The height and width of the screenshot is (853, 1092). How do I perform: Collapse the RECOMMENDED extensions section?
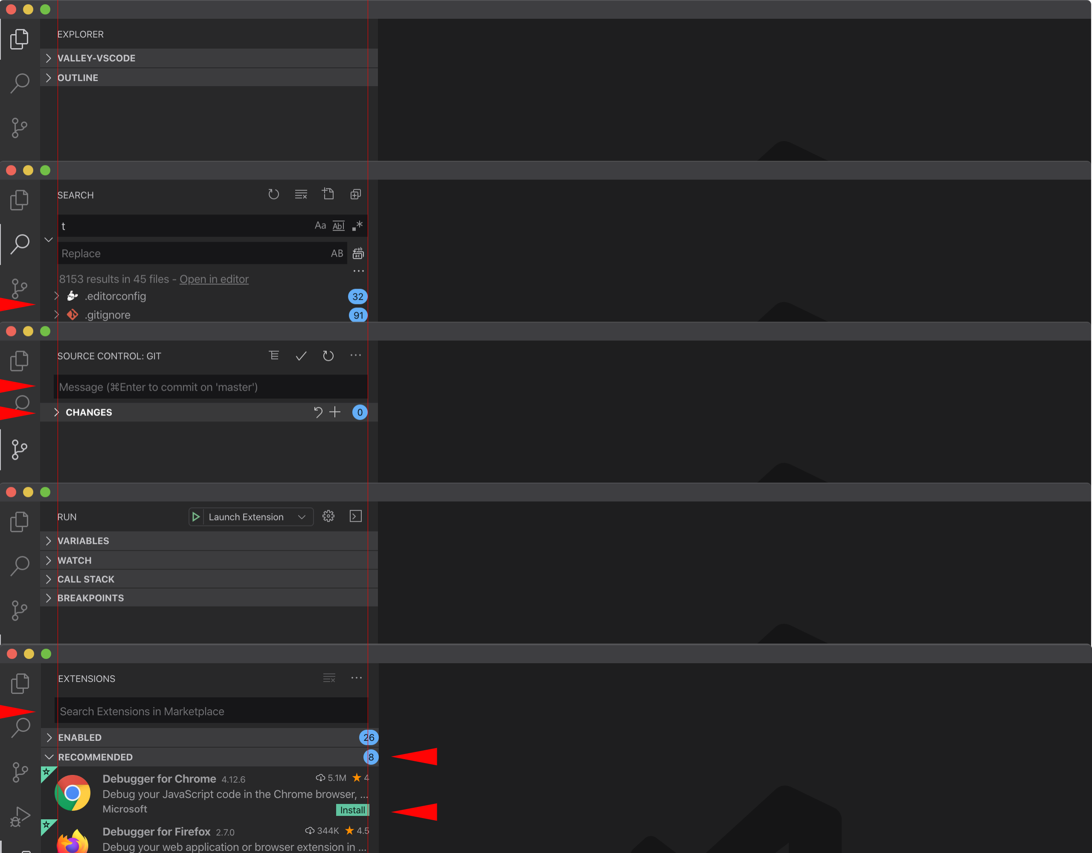[x=49, y=757]
